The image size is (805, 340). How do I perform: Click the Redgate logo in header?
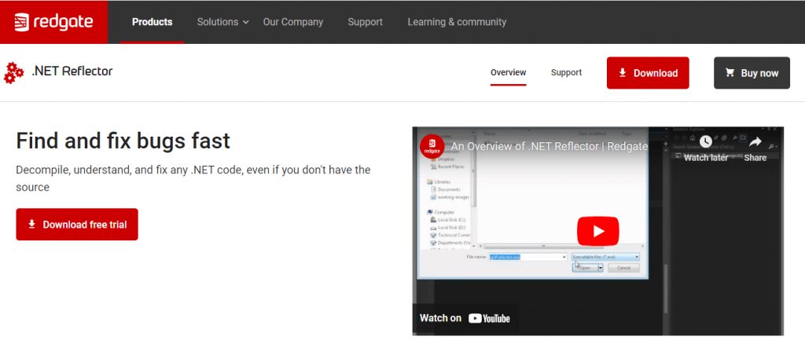coord(53,22)
